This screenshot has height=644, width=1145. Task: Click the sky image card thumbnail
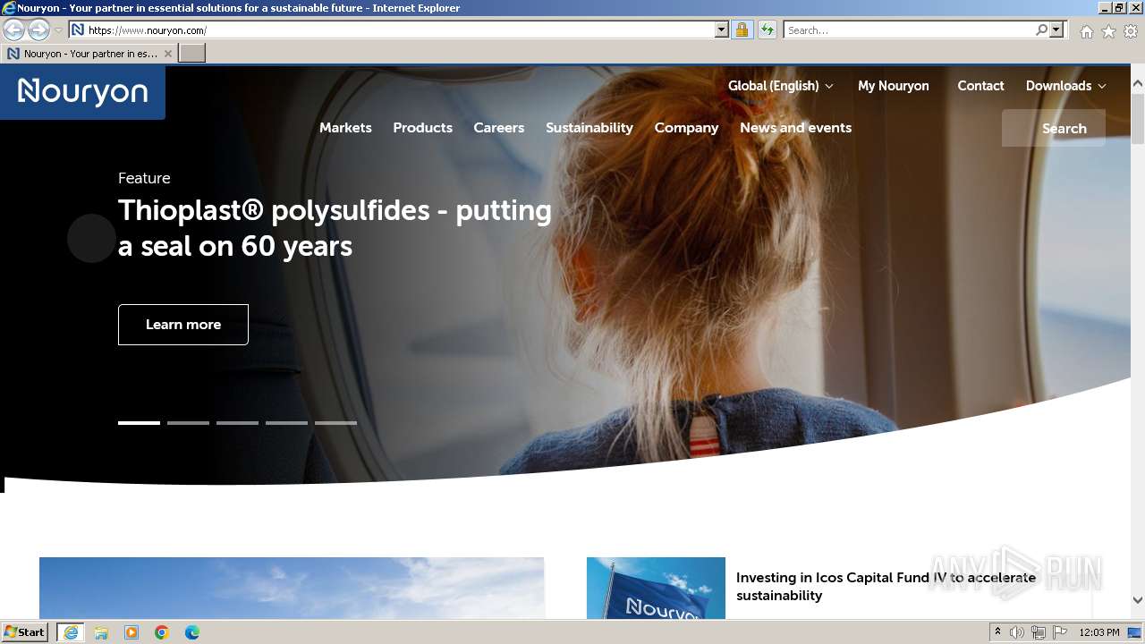tap(292, 589)
